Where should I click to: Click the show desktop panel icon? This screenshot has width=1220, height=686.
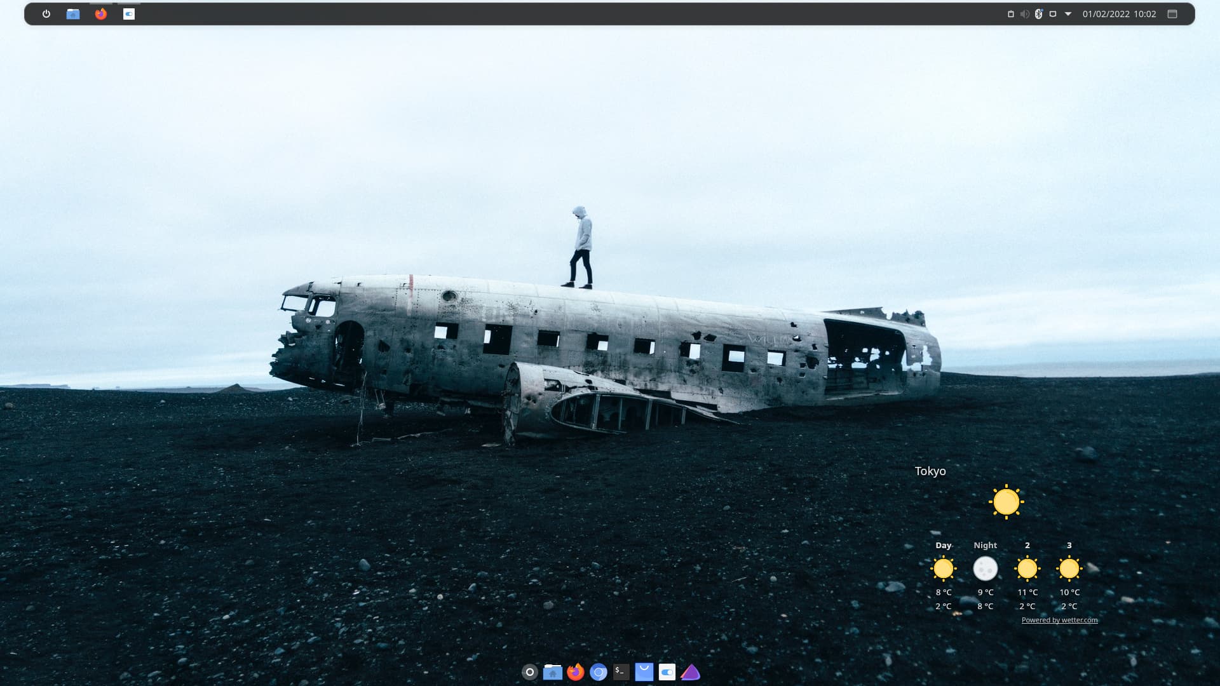(1172, 14)
